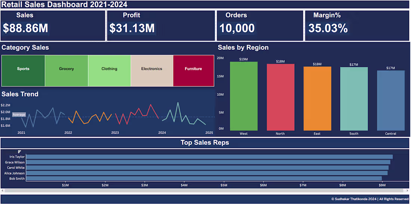Click the Bob Smith name label

[17, 179]
